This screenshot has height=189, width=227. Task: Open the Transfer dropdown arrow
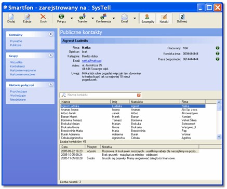92,18
